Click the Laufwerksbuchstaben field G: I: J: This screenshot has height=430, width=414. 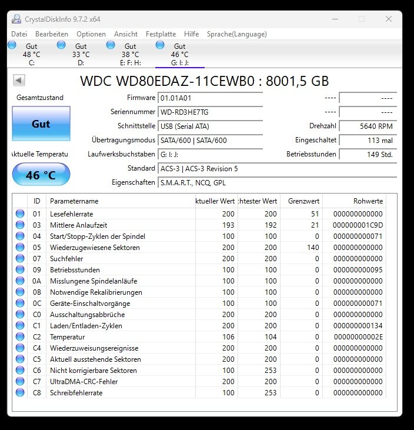point(211,154)
